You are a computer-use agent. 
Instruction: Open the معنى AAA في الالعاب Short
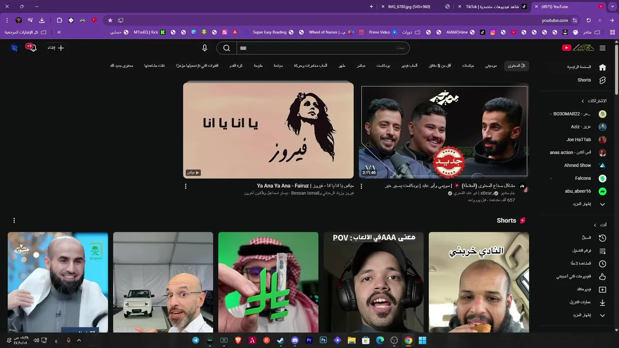point(373,282)
